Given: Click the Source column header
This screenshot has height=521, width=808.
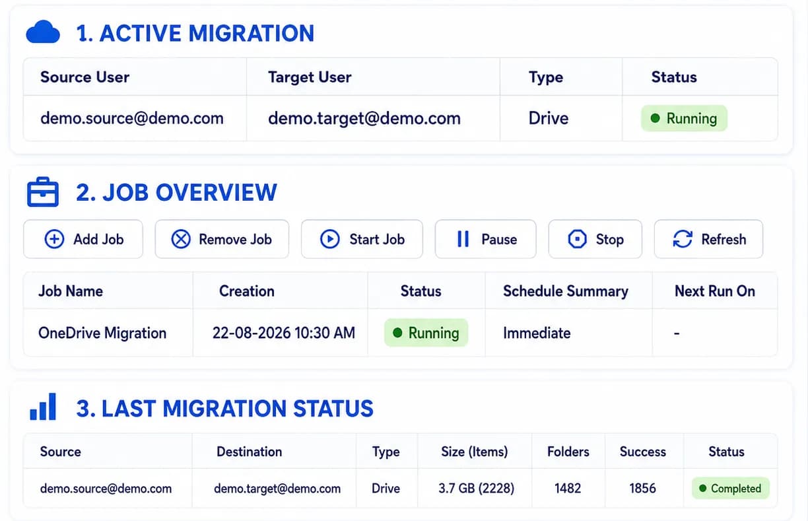Looking at the screenshot, I should coord(60,452).
